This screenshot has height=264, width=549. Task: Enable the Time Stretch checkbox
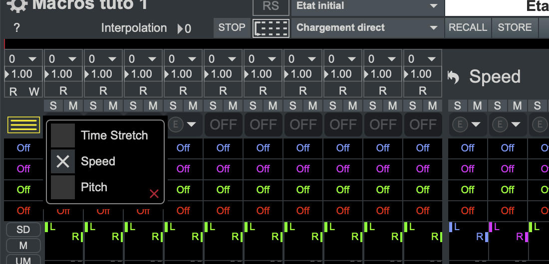pos(63,135)
